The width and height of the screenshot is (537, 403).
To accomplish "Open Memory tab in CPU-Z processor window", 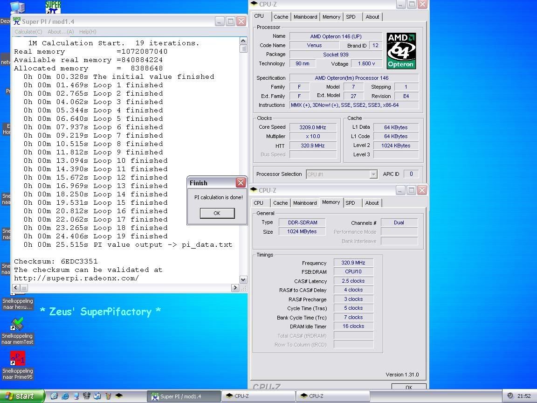I will (x=331, y=17).
